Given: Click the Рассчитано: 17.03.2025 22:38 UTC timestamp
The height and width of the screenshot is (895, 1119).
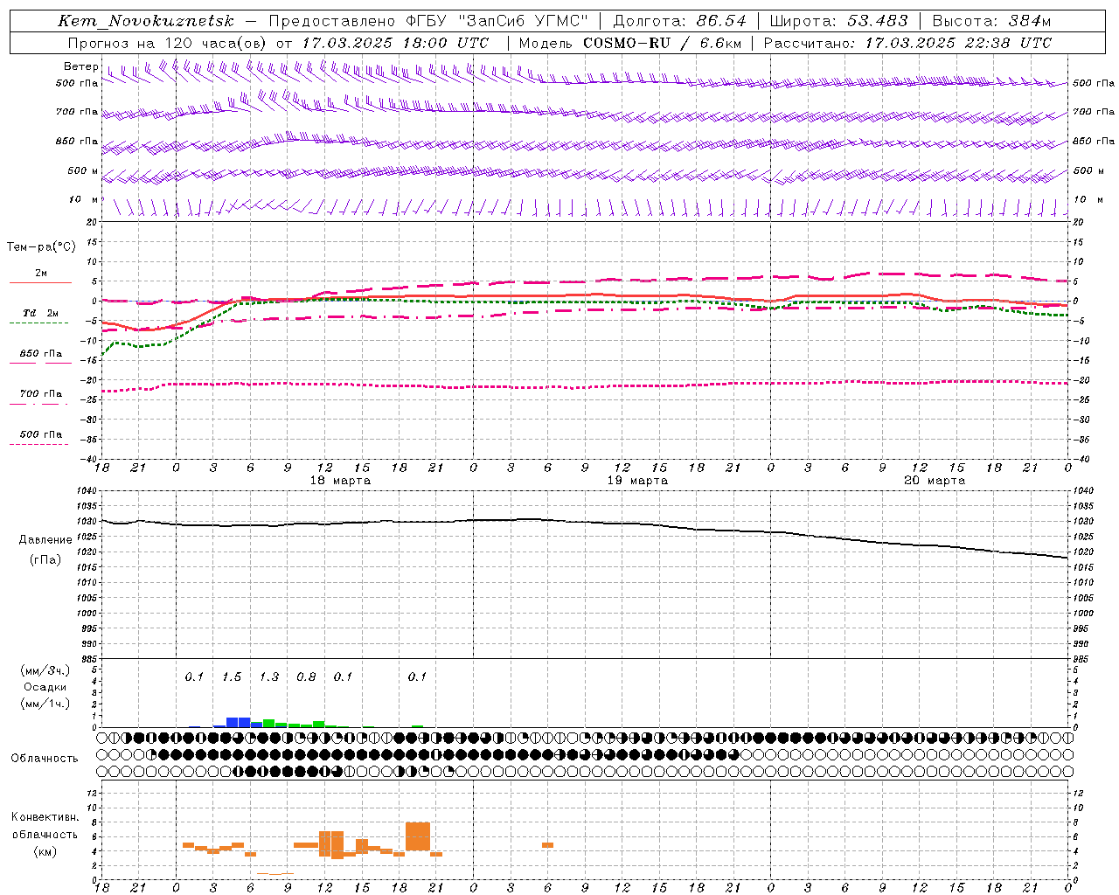Looking at the screenshot, I should click(x=907, y=43).
